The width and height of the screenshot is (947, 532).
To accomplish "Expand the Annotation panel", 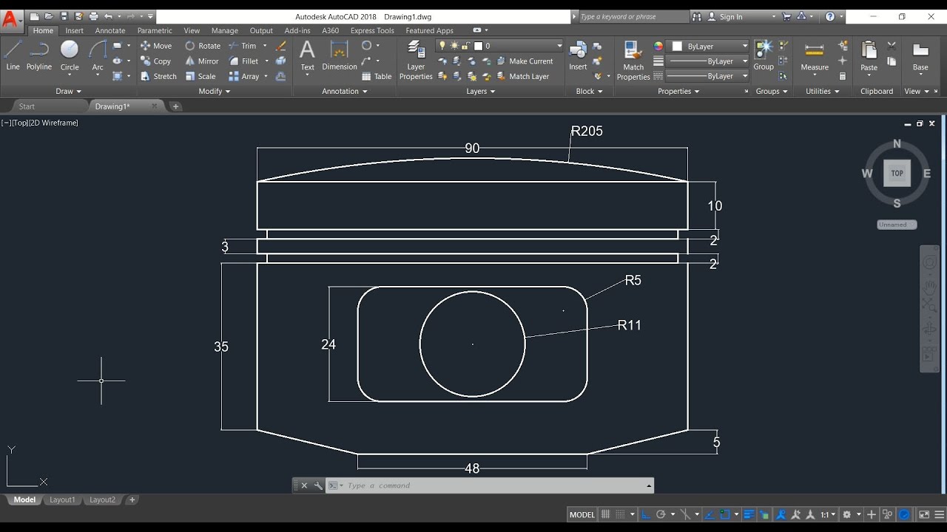I will [x=345, y=92].
